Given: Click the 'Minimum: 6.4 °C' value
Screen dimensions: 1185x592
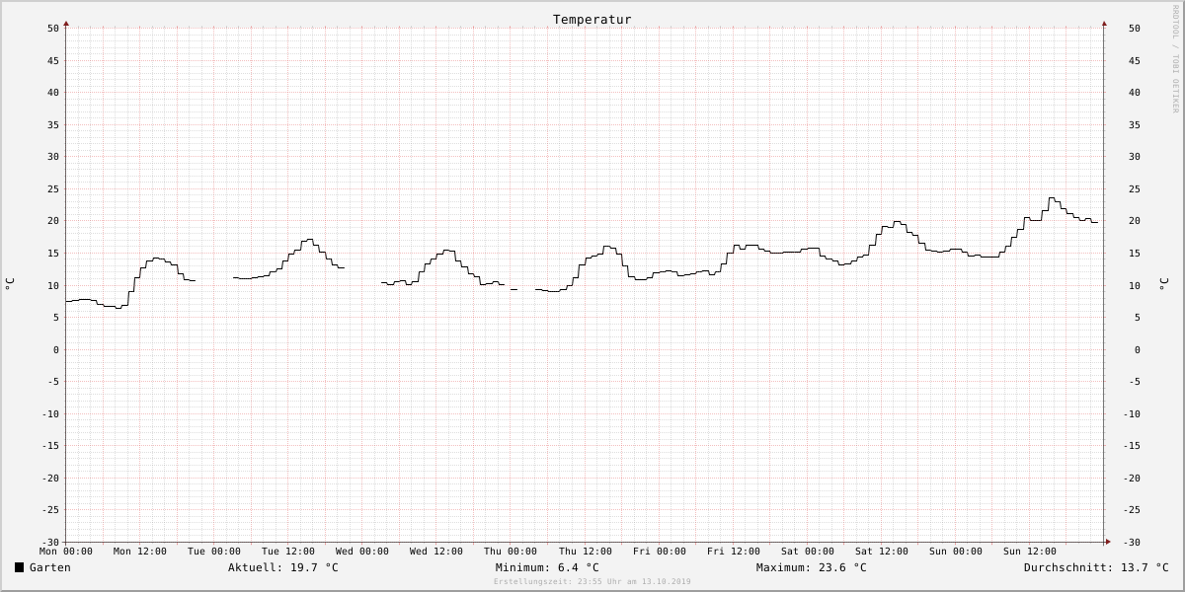Looking at the screenshot, I should (547, 567).
